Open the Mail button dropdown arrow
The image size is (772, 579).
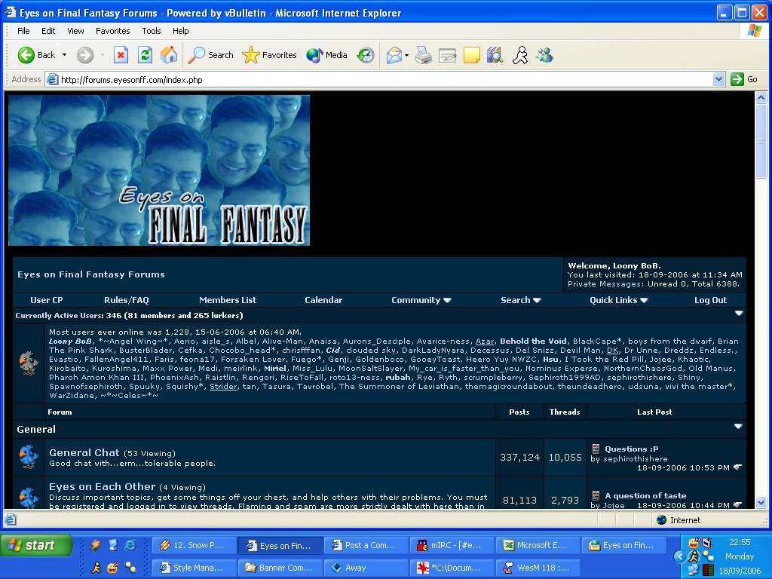pos(406,55)
